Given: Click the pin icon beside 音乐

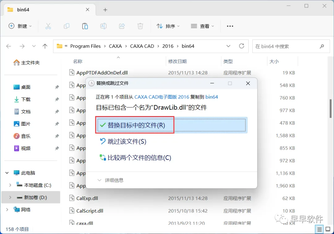Looking at the screenshot, I should pos(57,136).
